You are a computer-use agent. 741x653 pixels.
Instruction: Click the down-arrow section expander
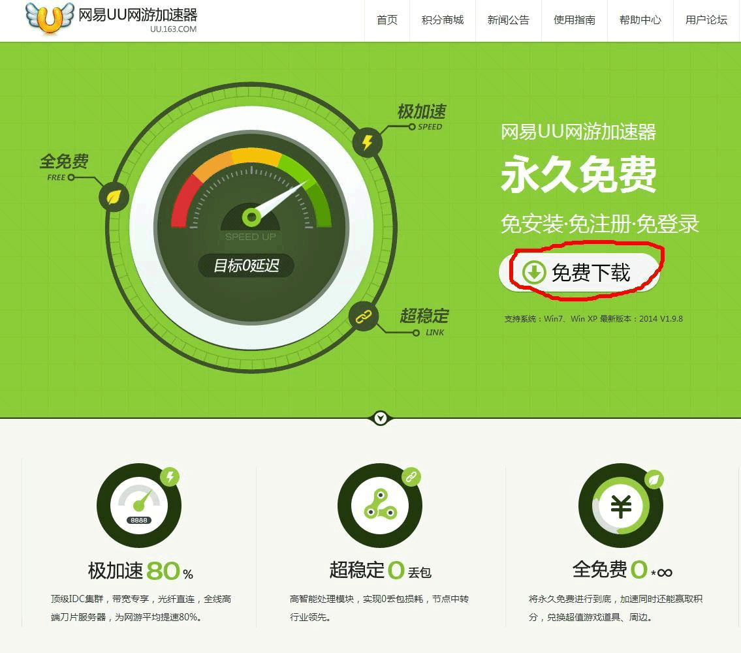point(381,418)
